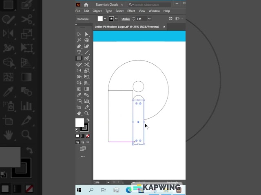Select the Type tool
The image size is (261, 195).
[x=79, y=52]
